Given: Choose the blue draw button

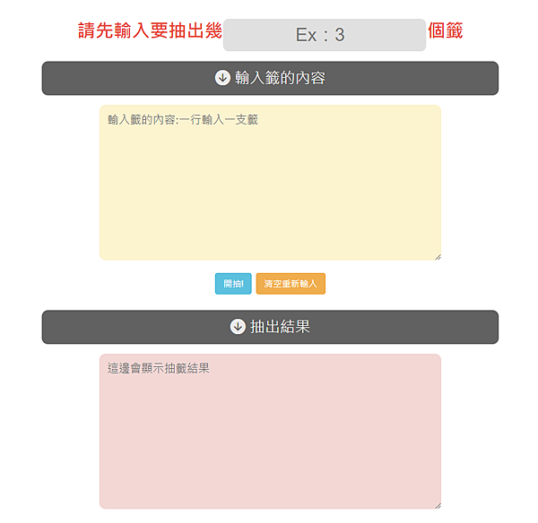Looking at the screenshot, I should pos(233,283).
